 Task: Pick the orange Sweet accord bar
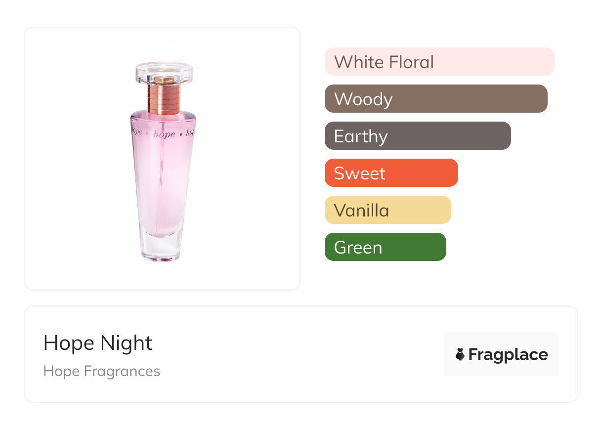pyautogui.click(x=391, y=173)
